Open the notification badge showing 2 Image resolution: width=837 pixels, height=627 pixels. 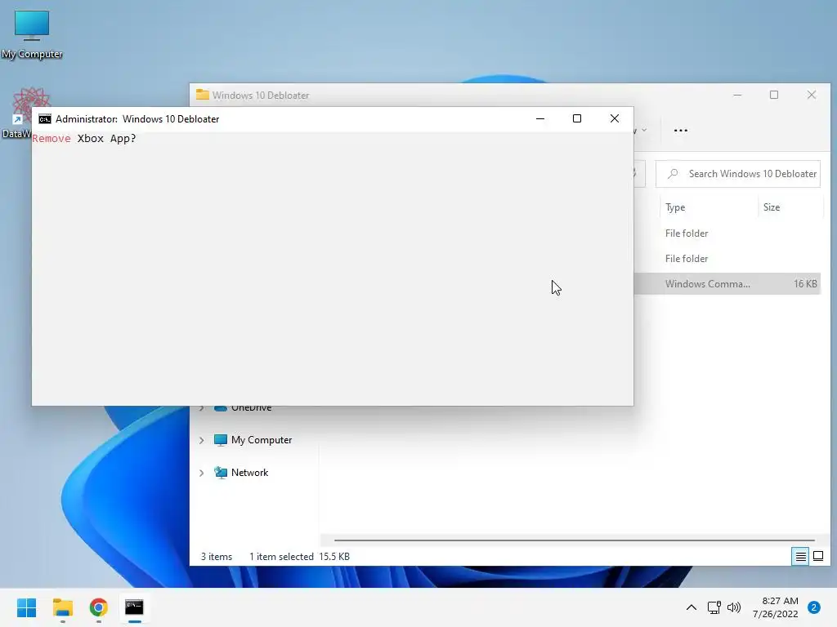pos(814,607)
